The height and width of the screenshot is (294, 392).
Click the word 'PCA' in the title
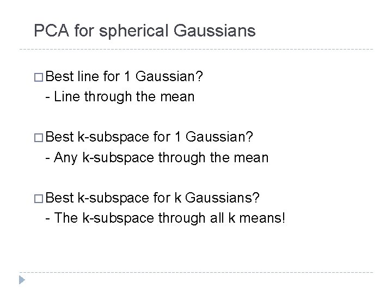pyautogui.click(x=51, y=30)
